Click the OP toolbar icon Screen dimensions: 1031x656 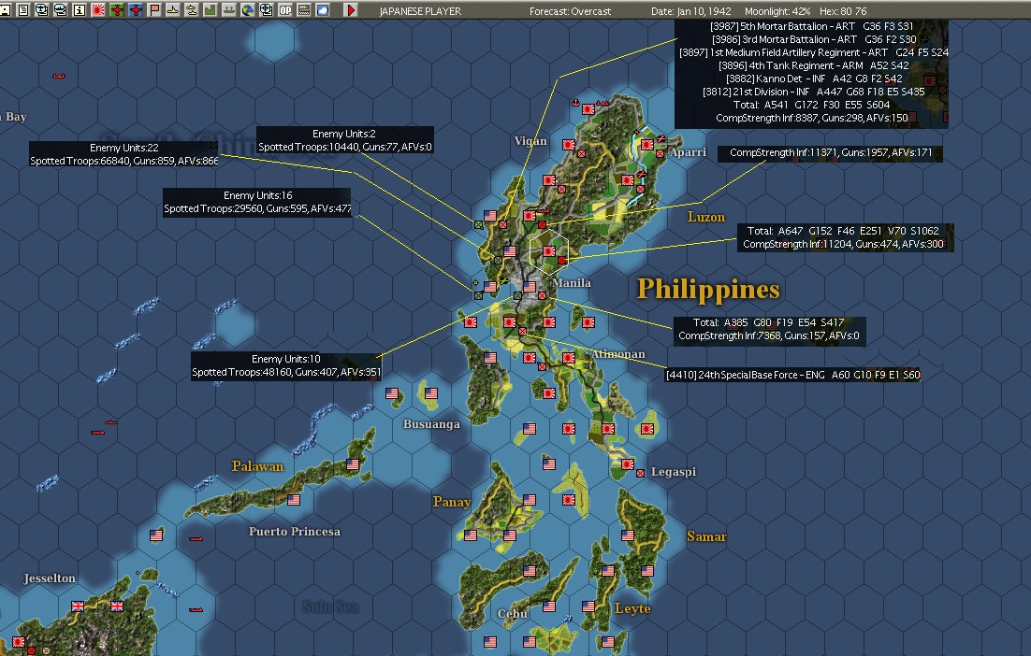[x=285, y=10]
